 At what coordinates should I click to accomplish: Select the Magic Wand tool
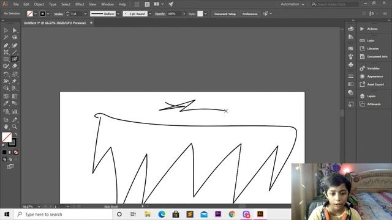6,37
